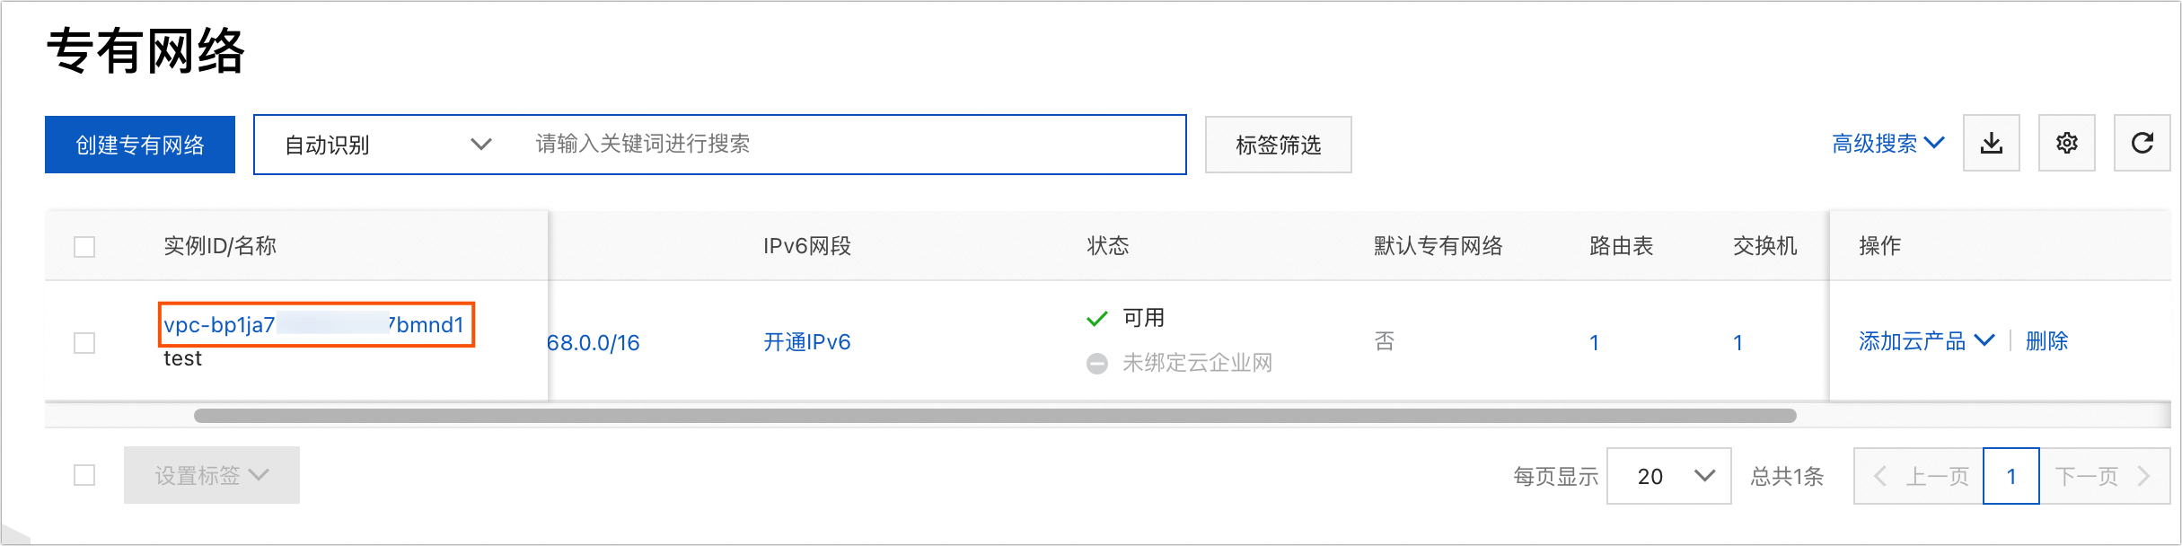Viewport: 2182px width, 546px height.
Task: Expand the 高级搜索 advanced search
Action: click(x=1887, y=144)
